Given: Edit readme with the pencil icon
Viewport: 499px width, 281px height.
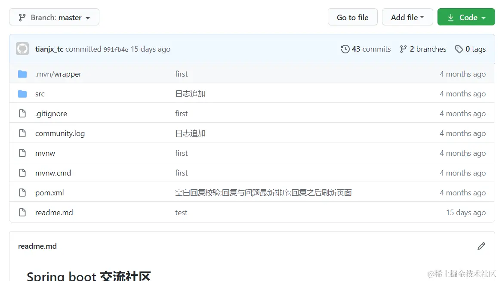Looking at the screenshot, I should (x=481, y=246).
